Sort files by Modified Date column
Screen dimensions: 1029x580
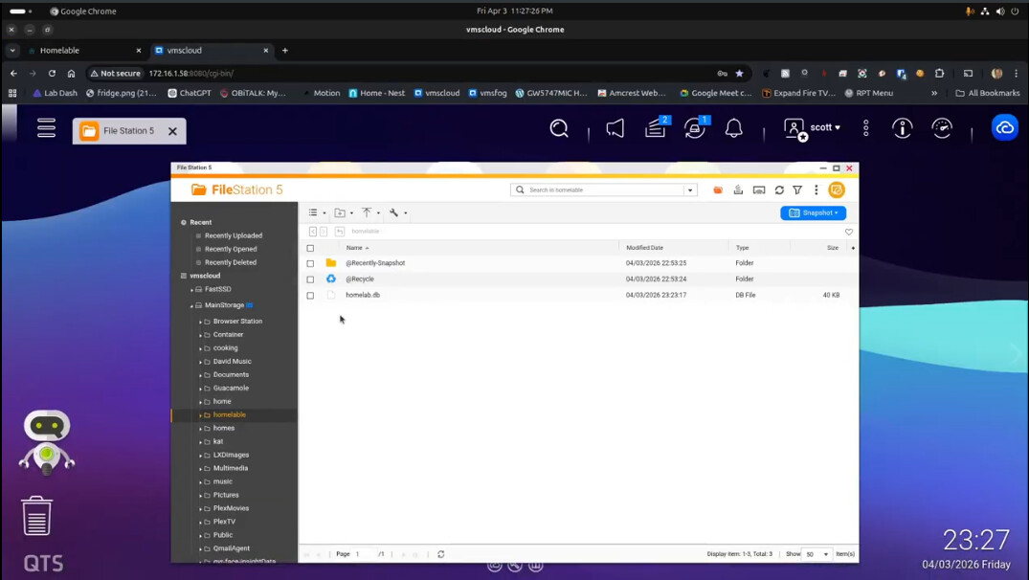[644, 248]
